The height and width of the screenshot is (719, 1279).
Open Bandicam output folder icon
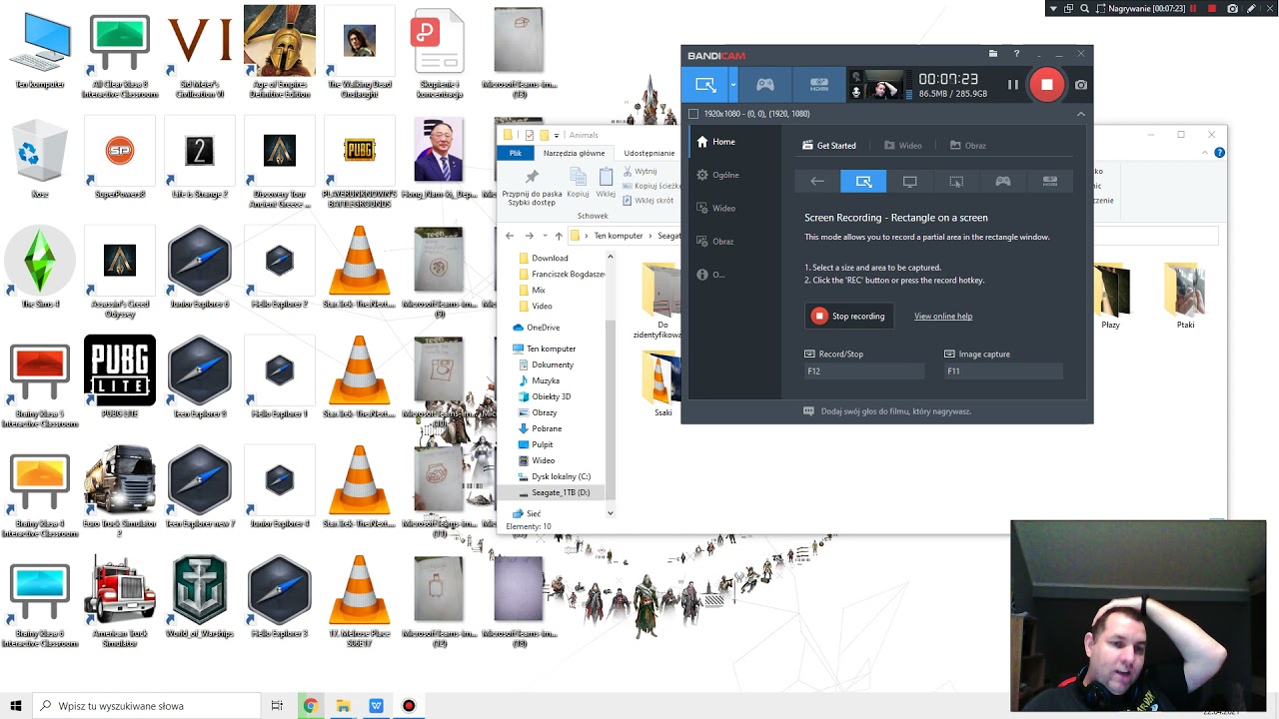pyautogui.click(x=992, y=54)
